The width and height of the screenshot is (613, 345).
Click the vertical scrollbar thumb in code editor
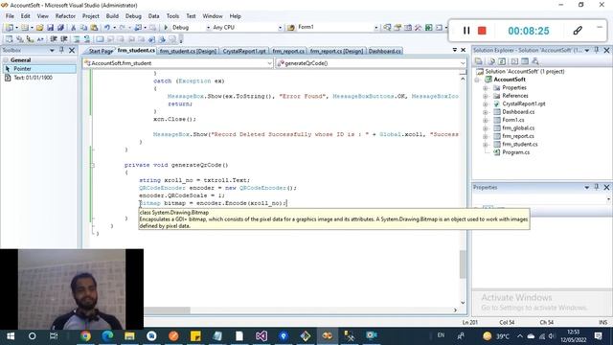pos(463,264)
